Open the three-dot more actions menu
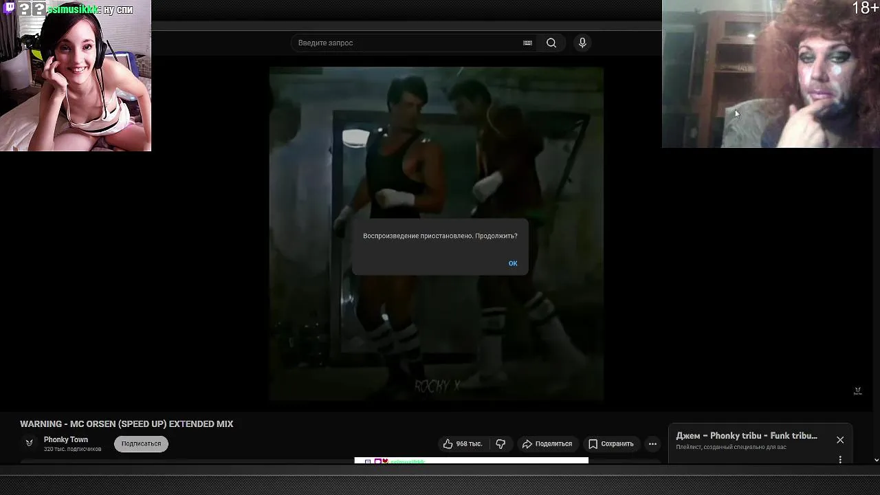The width and height of the screenshot is (880, 495). click(x=652, y=443)
